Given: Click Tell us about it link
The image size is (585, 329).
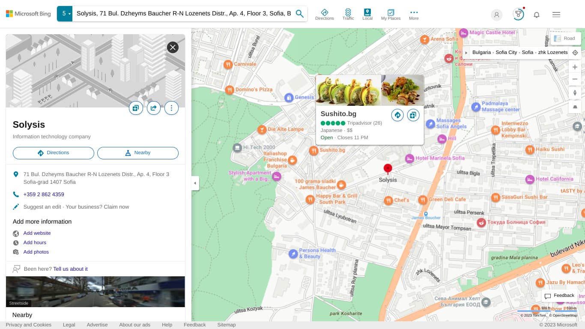Looking at the screenshot, I should coord(70,269).
